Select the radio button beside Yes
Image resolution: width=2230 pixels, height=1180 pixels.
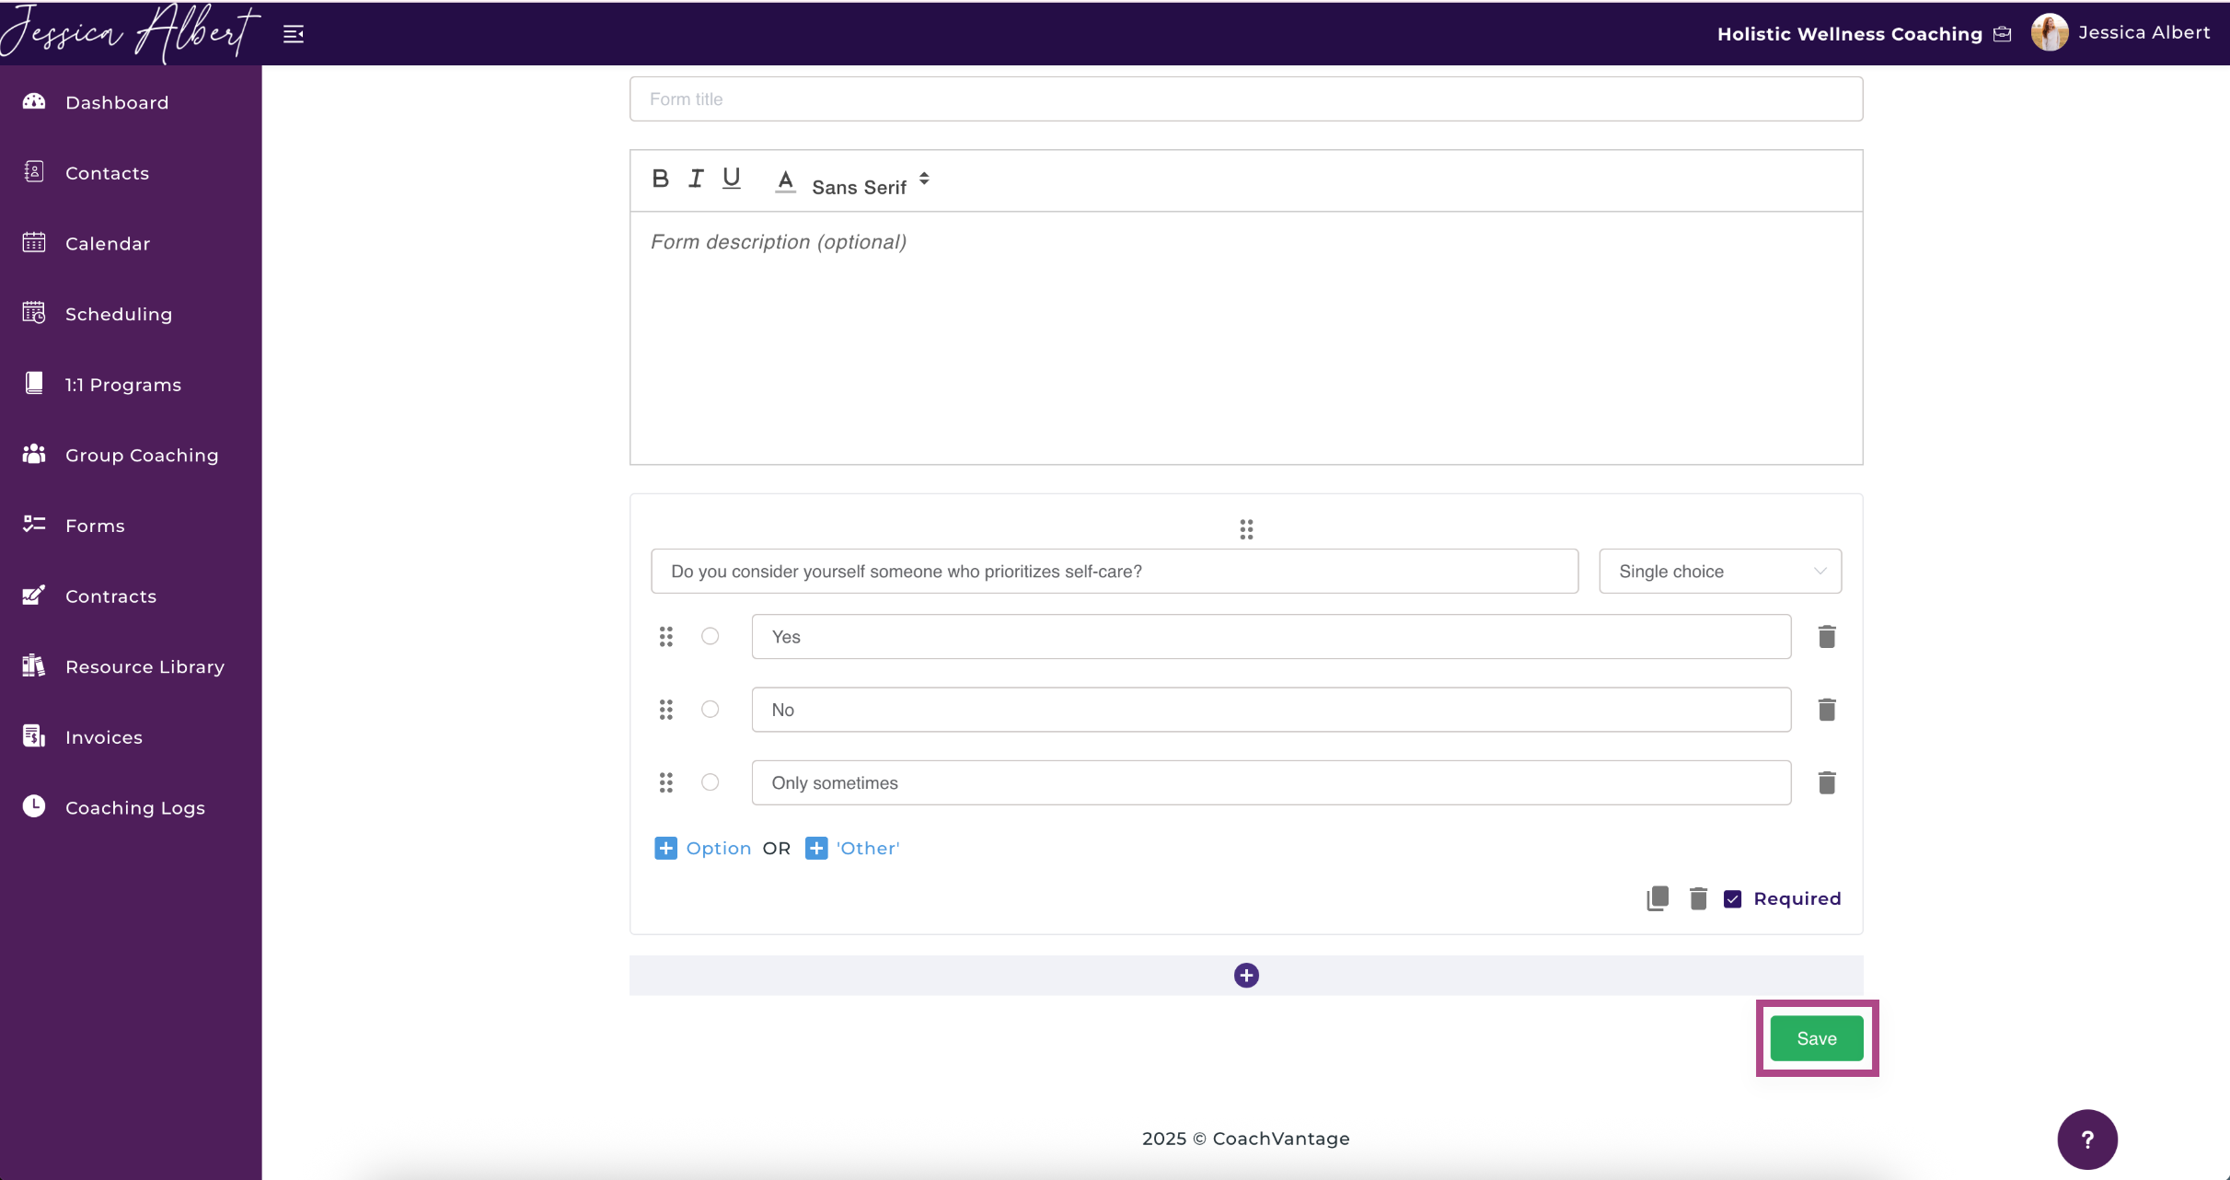711,636
